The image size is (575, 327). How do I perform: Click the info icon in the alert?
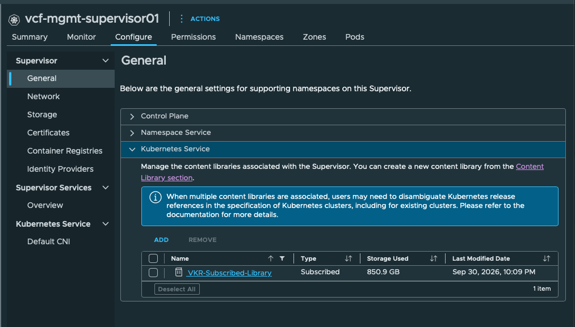point(155,197)
